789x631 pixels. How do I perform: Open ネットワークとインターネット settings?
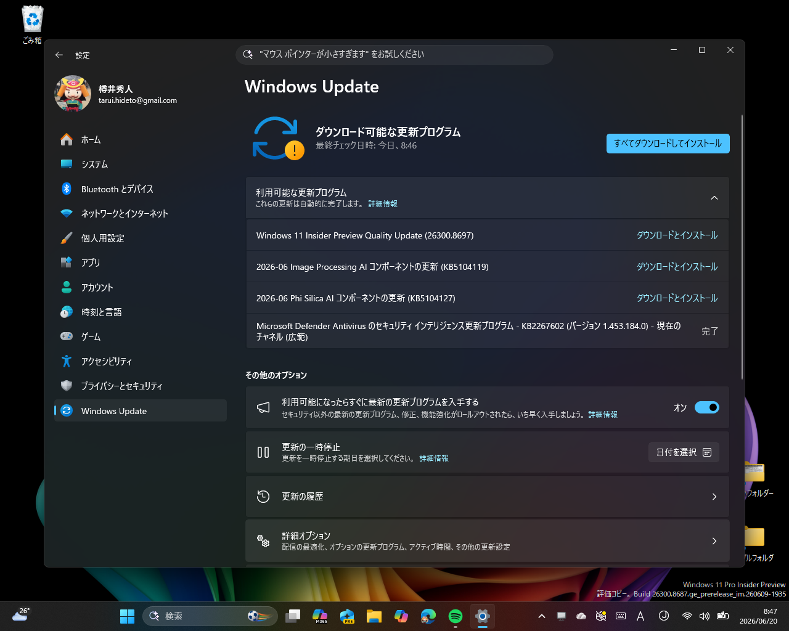(141, 214)
